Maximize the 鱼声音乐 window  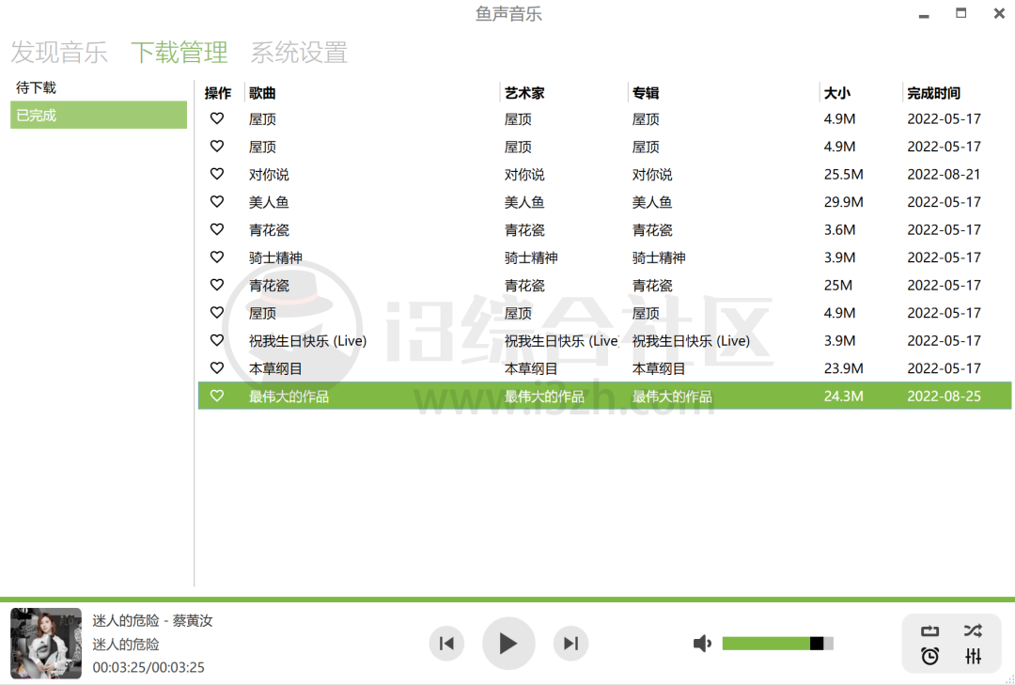(x=960, y=13)
